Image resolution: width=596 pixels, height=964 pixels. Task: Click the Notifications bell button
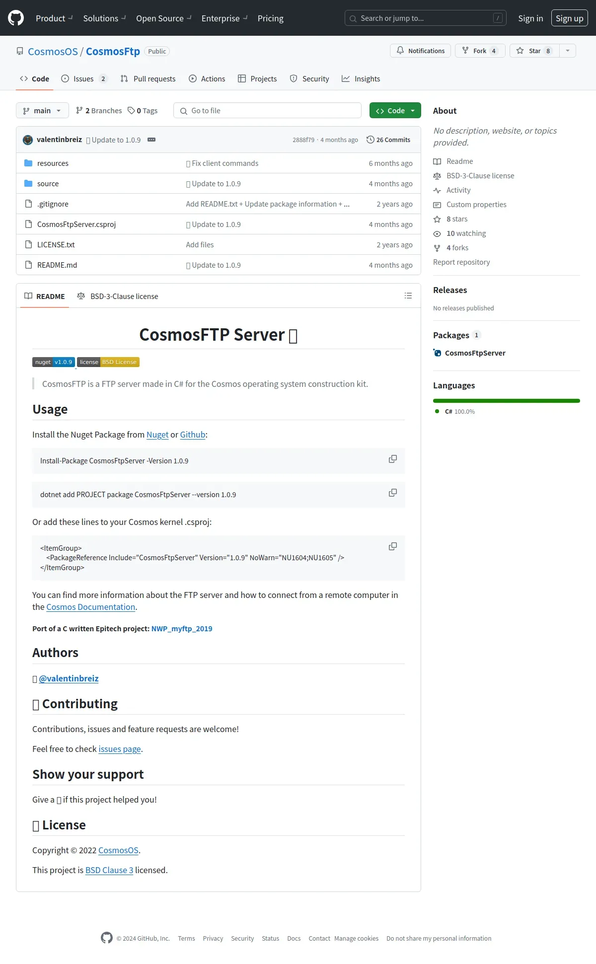coord(421,51)
